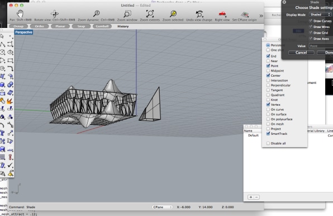Pick the control point Curve tool
Screen dimensions: 333x216
pos(10,44)
